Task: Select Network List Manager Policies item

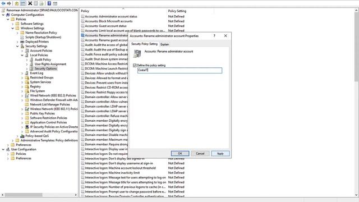Action: pyautogui.click(x=50, y=104)
